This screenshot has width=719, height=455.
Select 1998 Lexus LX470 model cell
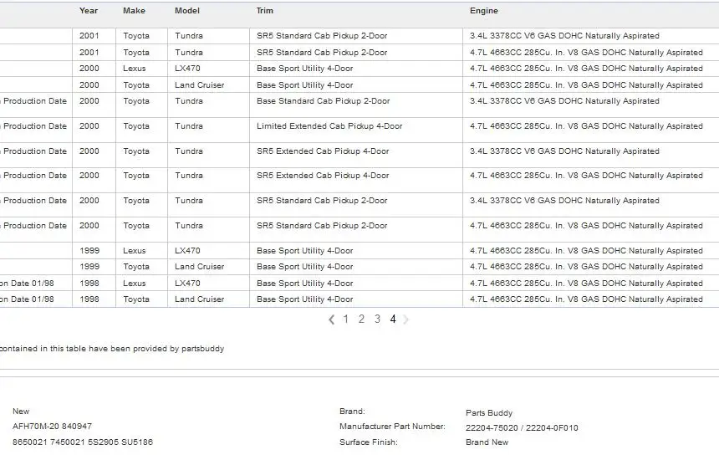coord(187,284)
